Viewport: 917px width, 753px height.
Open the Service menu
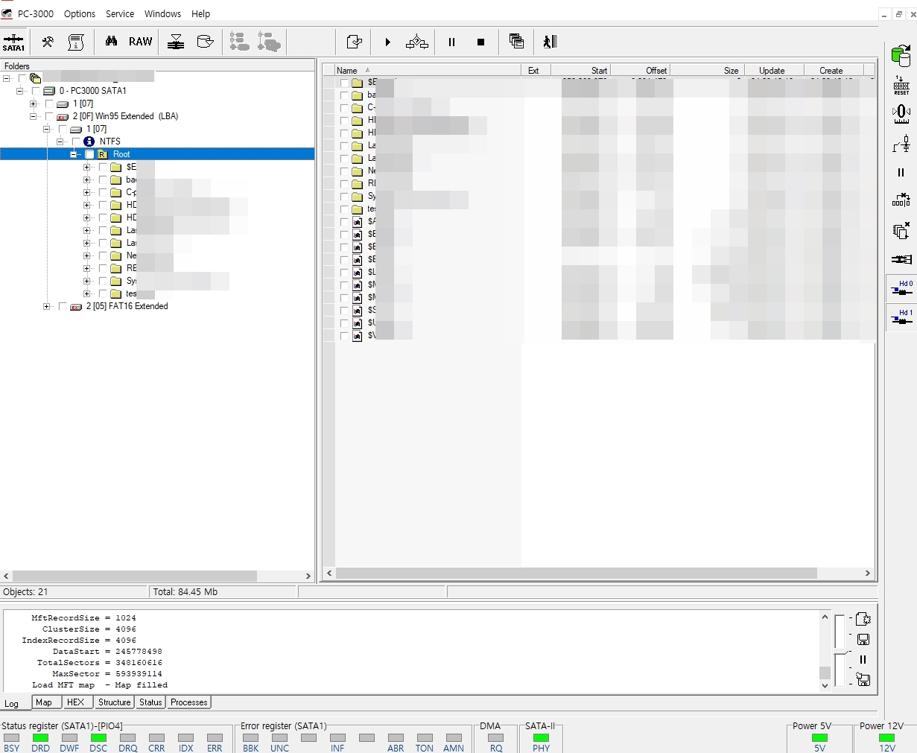pyautogui.click(x=120, y=13)
